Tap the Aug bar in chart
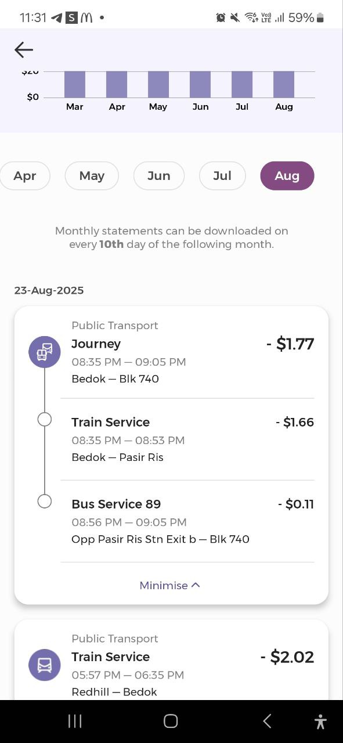Viewport: 343px width, 743px height. [x=284, y=84]
